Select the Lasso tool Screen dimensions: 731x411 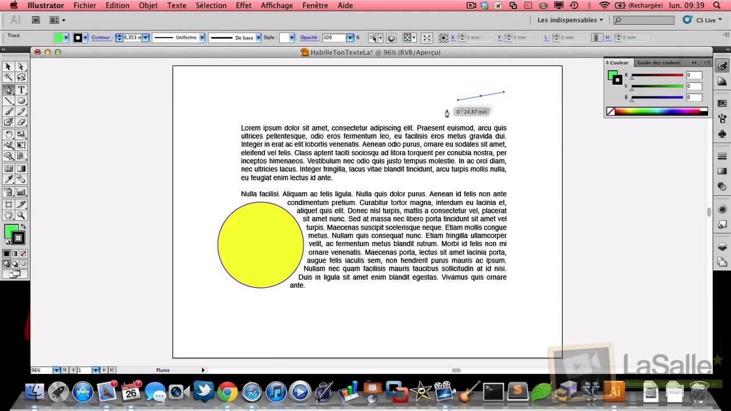click(x=21, y=78)
